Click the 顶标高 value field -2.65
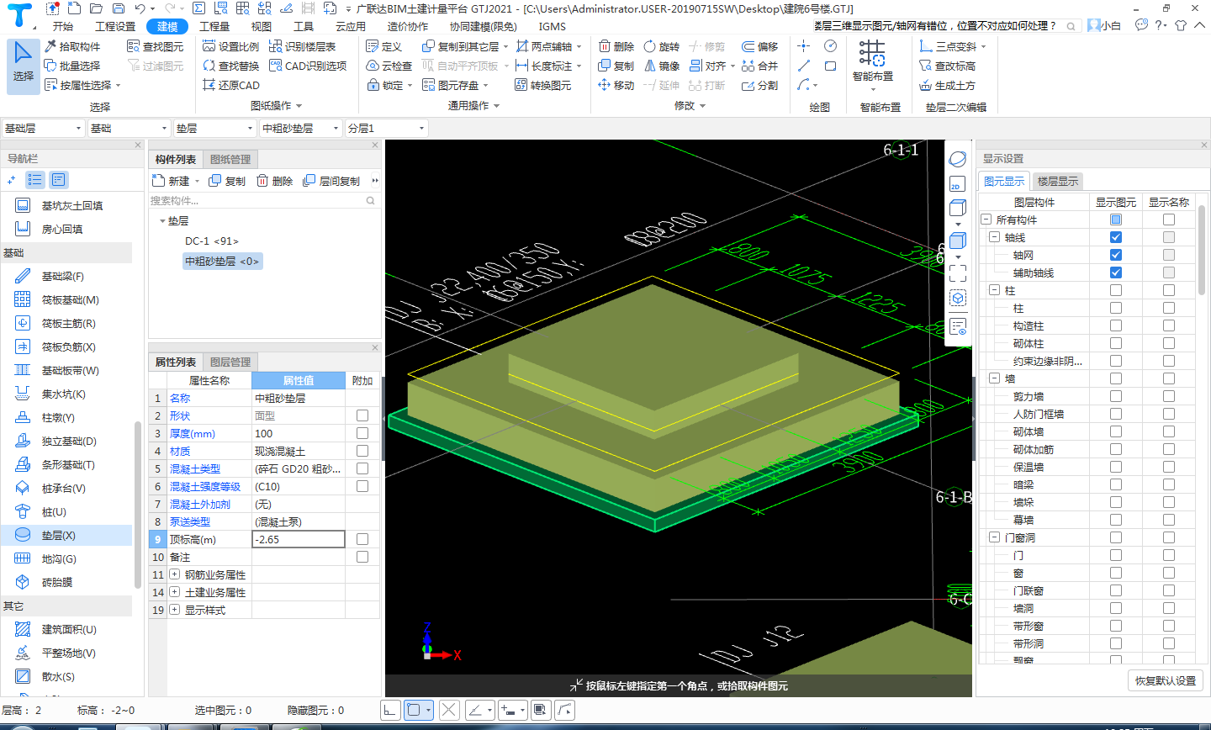1211x730 pixels. tap(299, 539)
